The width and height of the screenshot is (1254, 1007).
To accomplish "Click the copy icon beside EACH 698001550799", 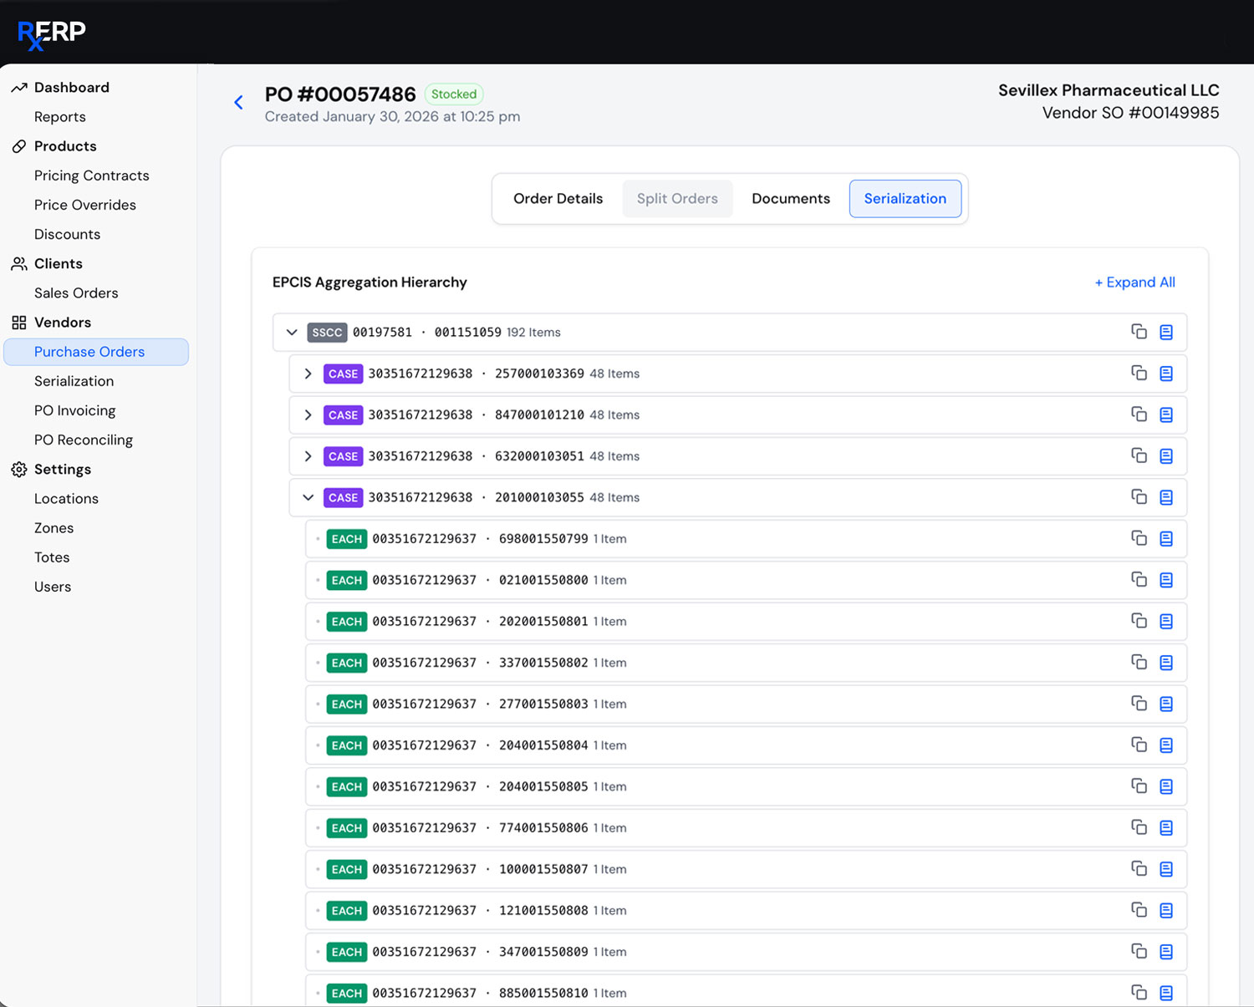I will click(1139, 538).
